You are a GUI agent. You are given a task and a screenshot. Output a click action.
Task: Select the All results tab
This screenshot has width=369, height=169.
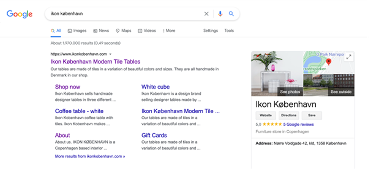[56, 31]
